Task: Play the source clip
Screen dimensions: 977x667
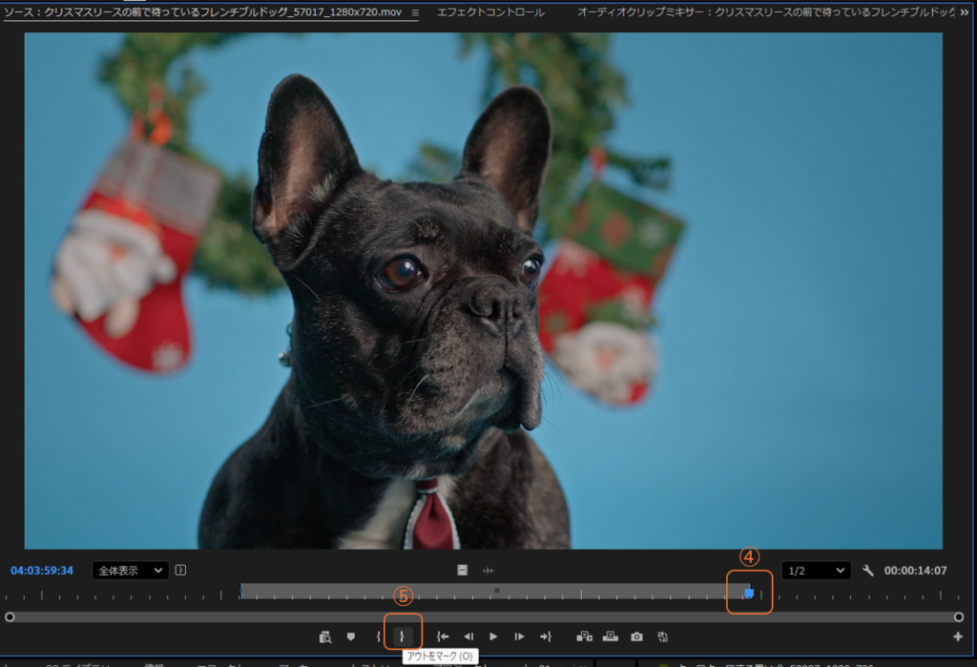Action: [x=493, y=636]
